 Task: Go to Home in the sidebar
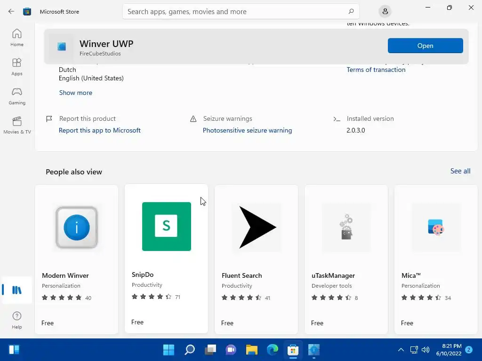(17, 38)
